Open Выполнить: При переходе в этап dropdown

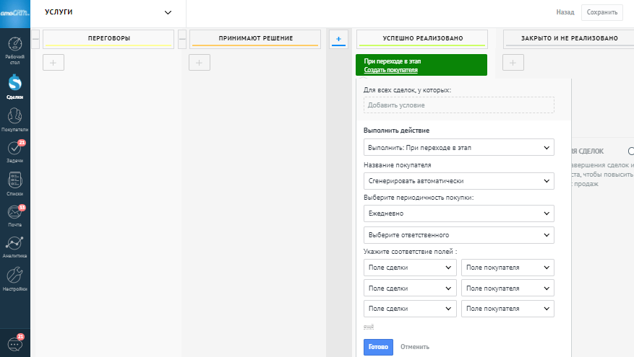point(459,148)
